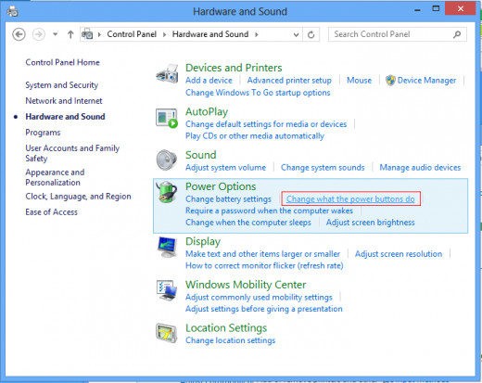Click Adjust commonly used mobility settings
Image resolution: width=482 pixels, height=383 pixels.
click(259, 298)
